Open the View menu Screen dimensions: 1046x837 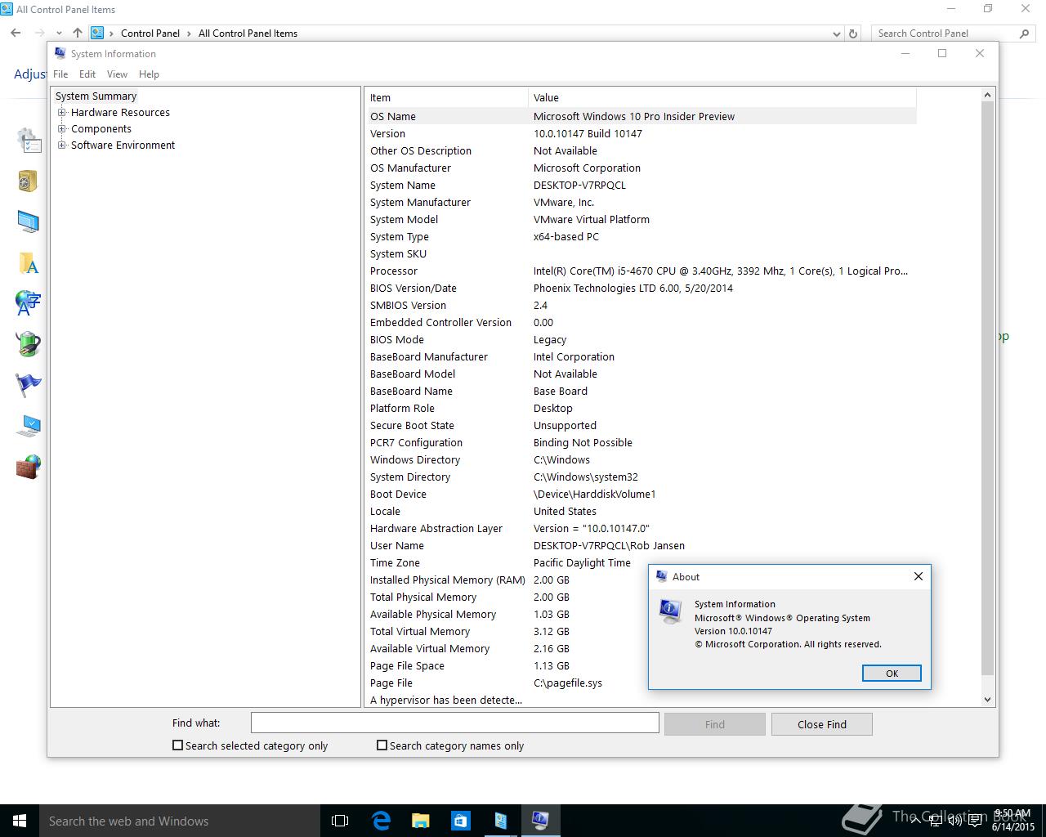pyautogui.click(x=117, y=74)
